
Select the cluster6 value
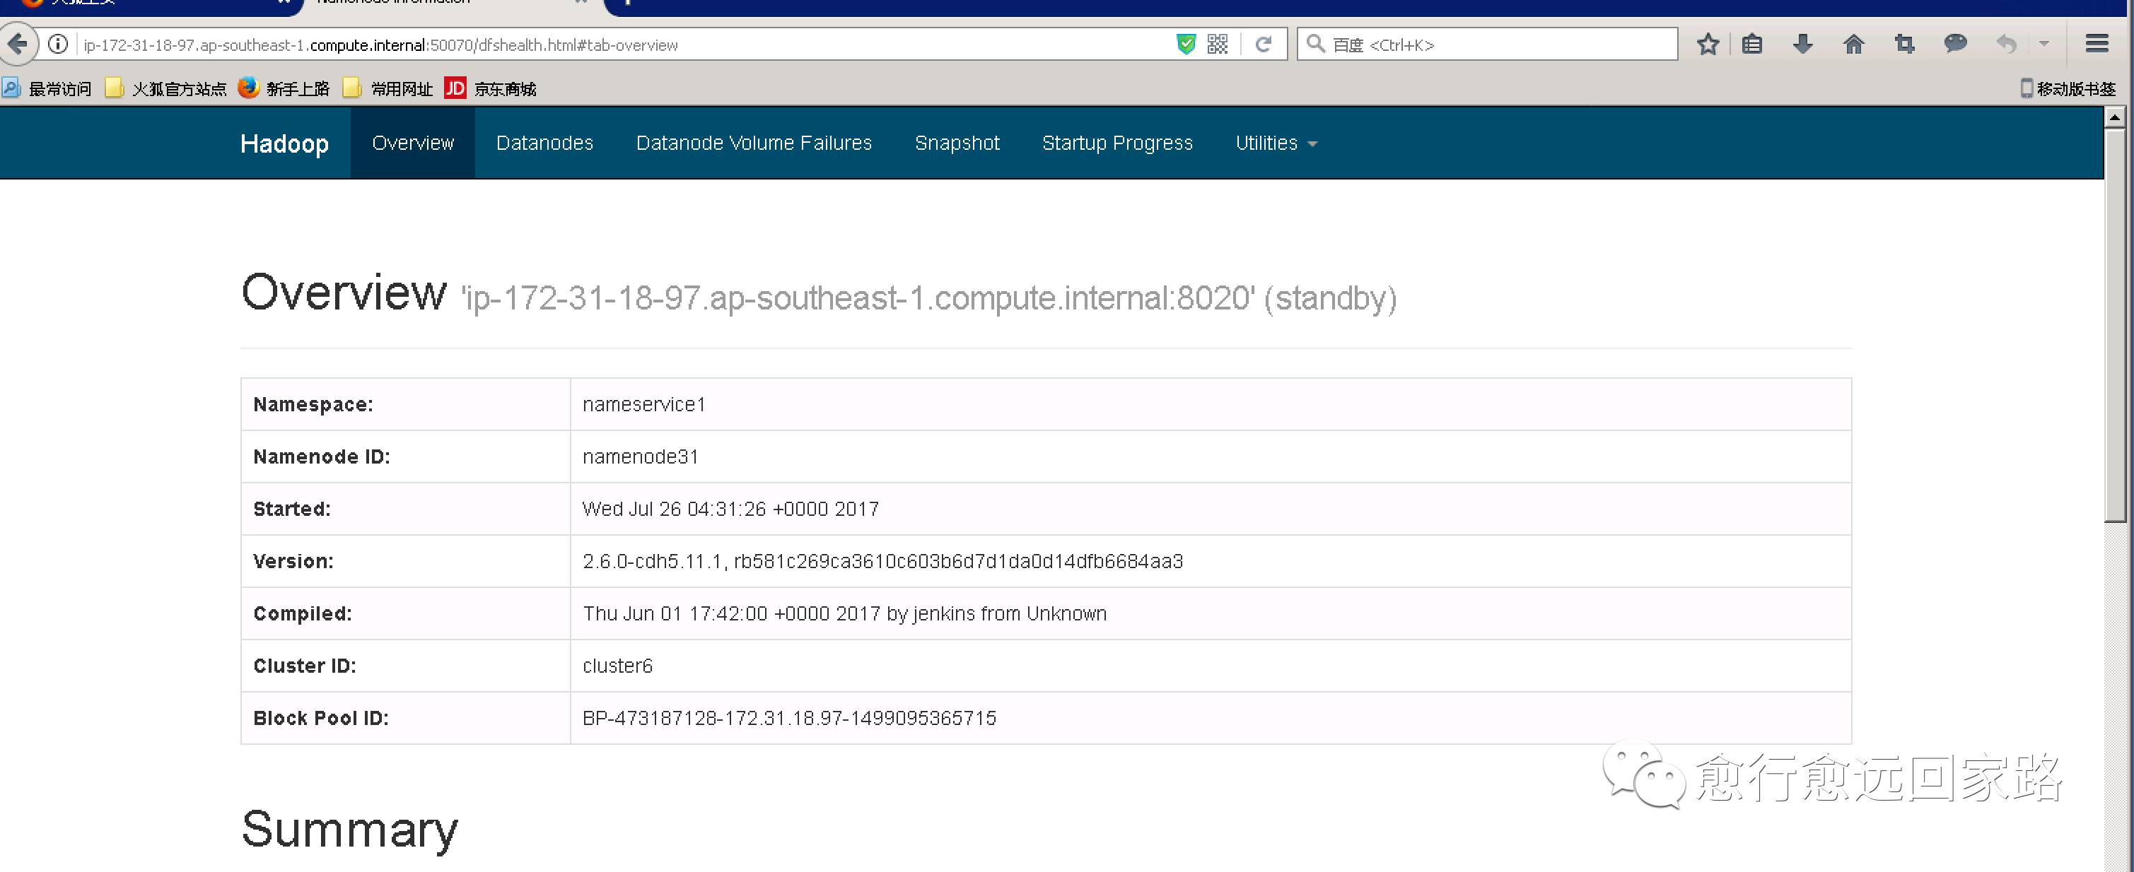tap(617, 665)
